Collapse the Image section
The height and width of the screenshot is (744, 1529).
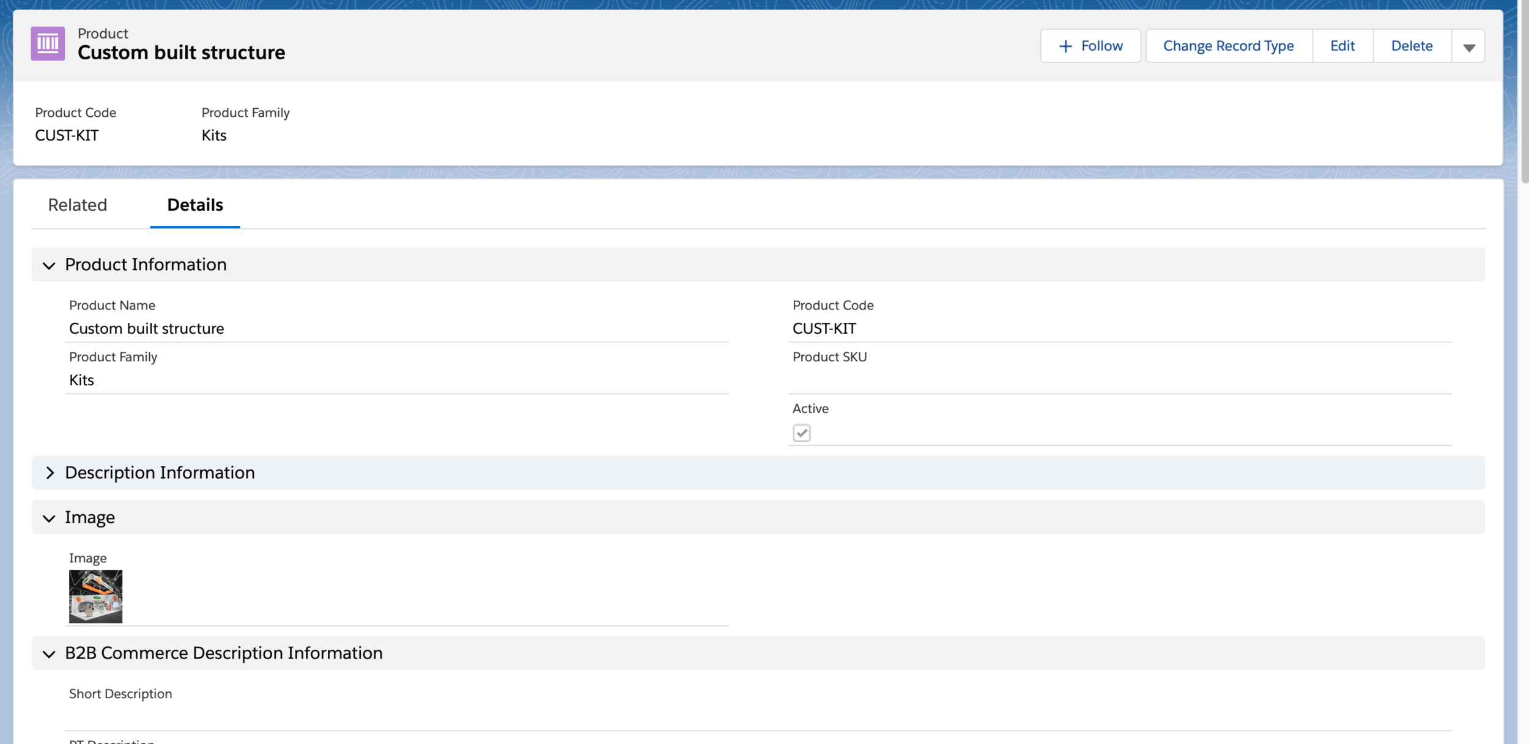49,518
